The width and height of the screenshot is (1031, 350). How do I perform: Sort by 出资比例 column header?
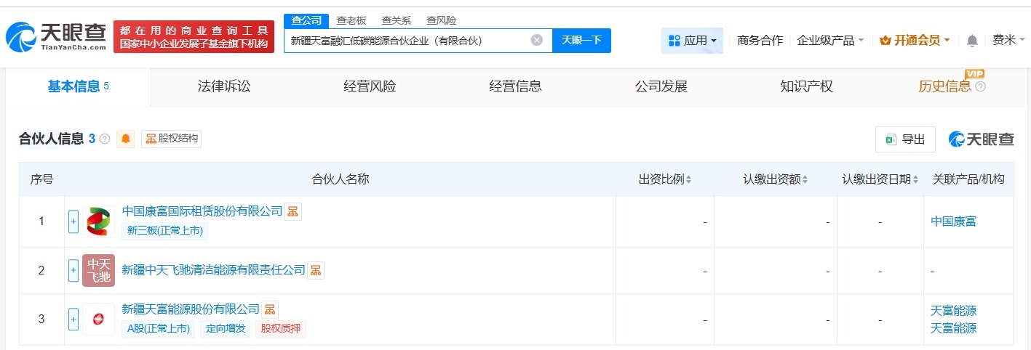[665, 179]
